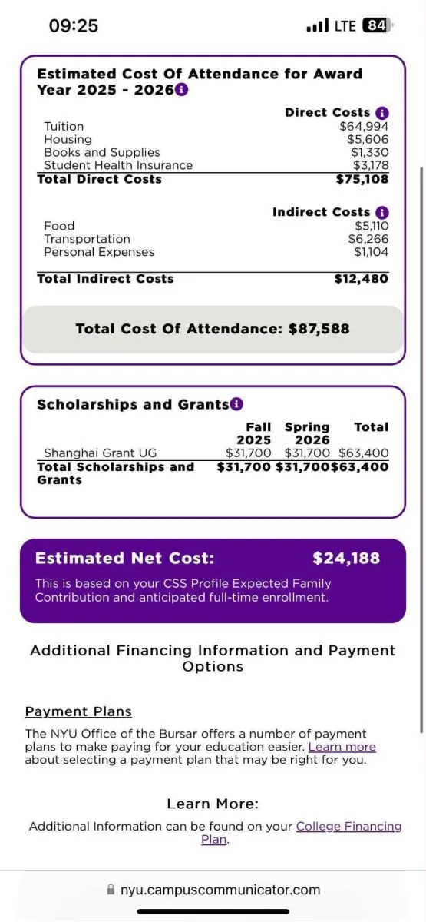Tap the Total Cost Of Attendance banner
The width and height of the screenshot is (426, 922).
(213, 329)
